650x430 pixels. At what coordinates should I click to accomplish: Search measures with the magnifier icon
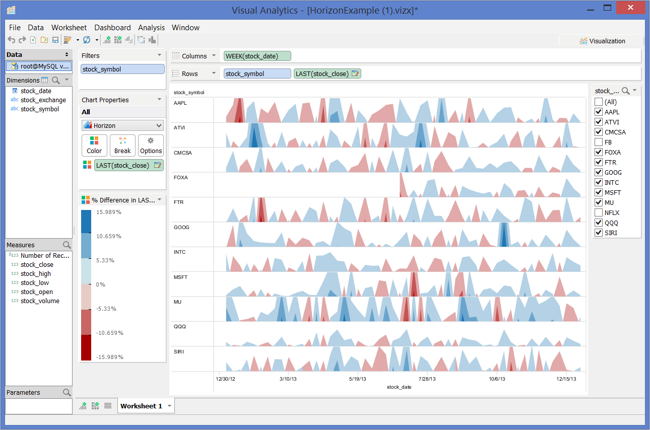(67, 245)
